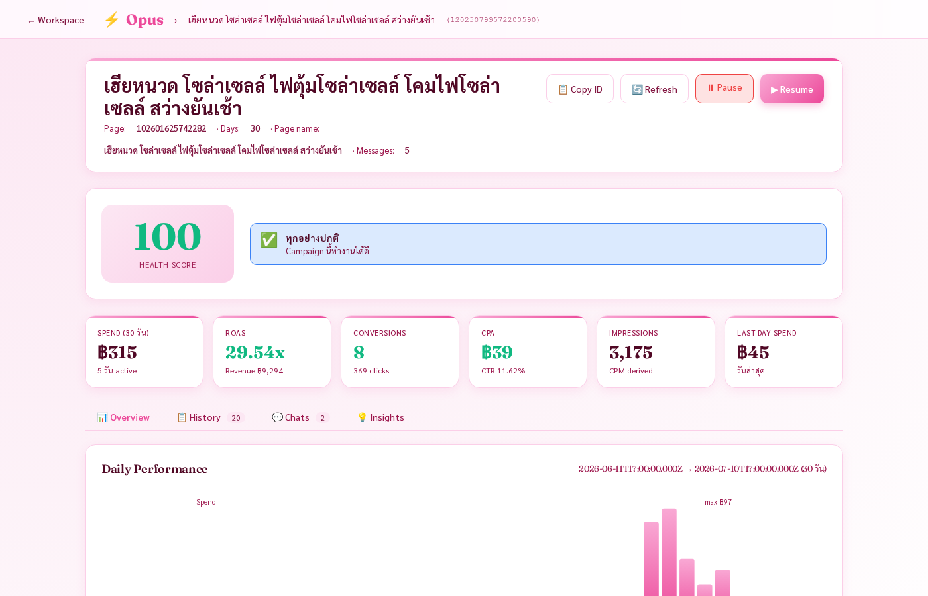Go back to Workspace
Image resolution: width=928 pixels, height=596 pixels.
coord(56,20)
